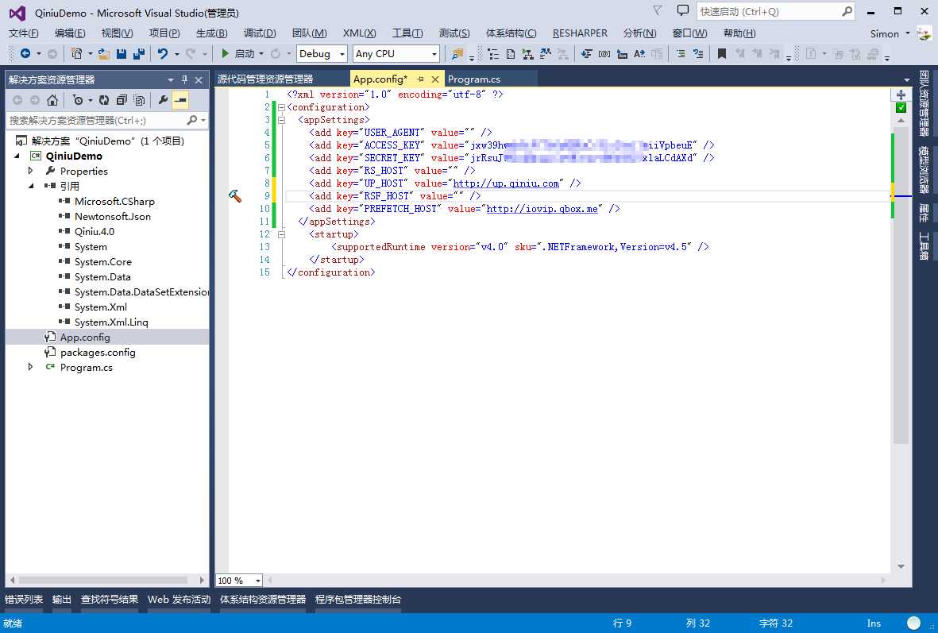Collapse the configuration element outlining

(x=281, y=108)
